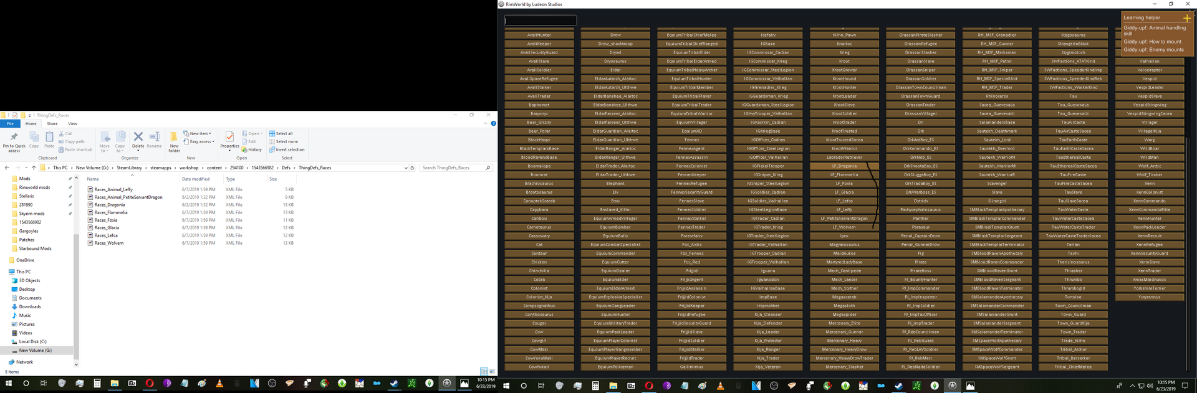Sort files by Date modified column

click(196, 179)
